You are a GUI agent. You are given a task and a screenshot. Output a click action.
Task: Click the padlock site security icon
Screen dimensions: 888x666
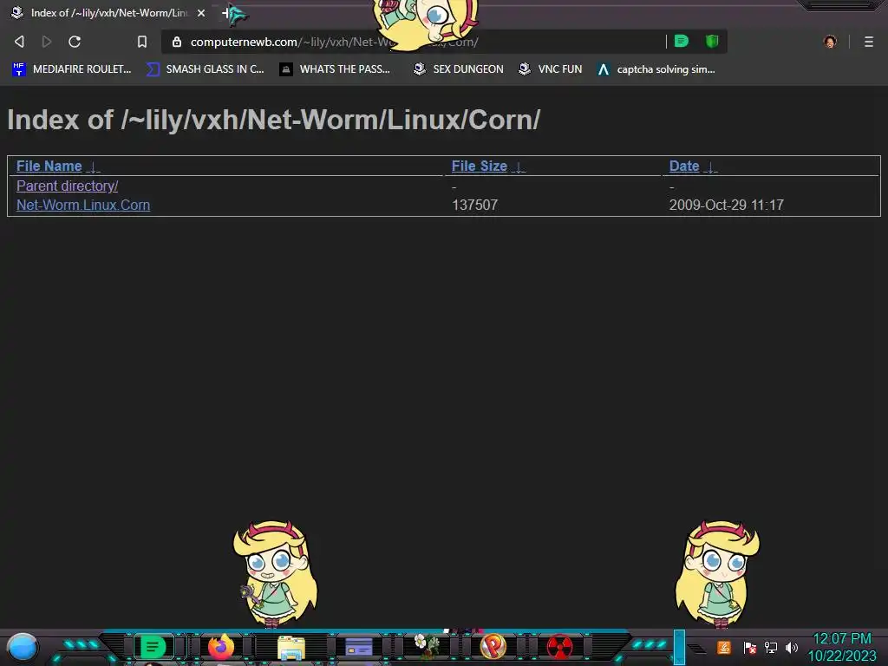(x=177, y=42)
